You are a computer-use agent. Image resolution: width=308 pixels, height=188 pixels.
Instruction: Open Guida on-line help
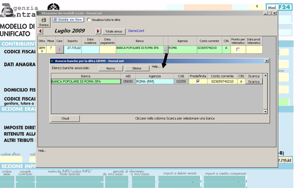tap(68, 19)
